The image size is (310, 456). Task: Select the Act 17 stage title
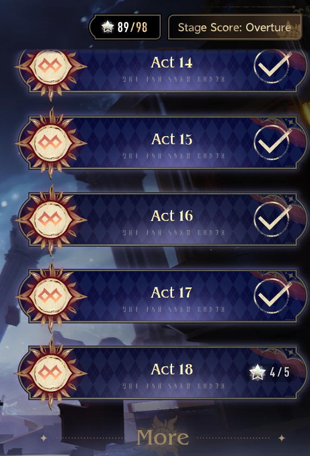[x=172, y=292]
